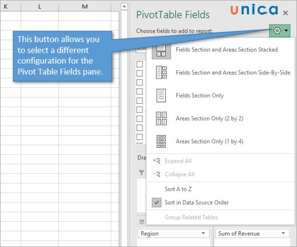This screenshot has width=297, height=247.
Task: Choose Areas Section Only (1 by 4)
Action: click(x=209, y=141)
